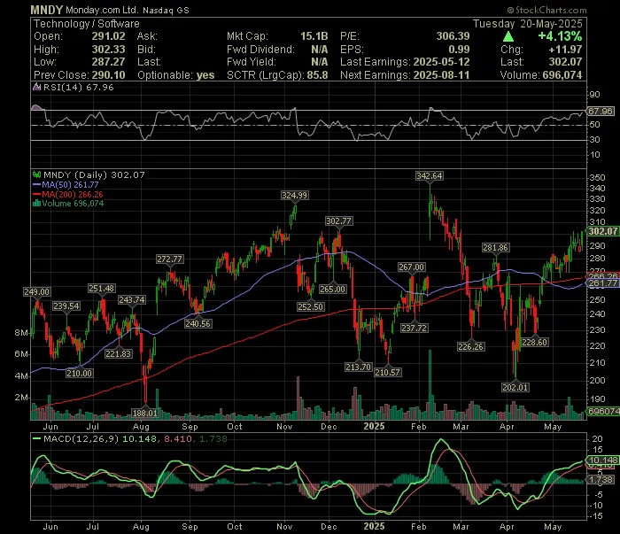620x534 pixels.
Task: Click the 67.96 RSI tag on right axis
Action: (601, 111)
